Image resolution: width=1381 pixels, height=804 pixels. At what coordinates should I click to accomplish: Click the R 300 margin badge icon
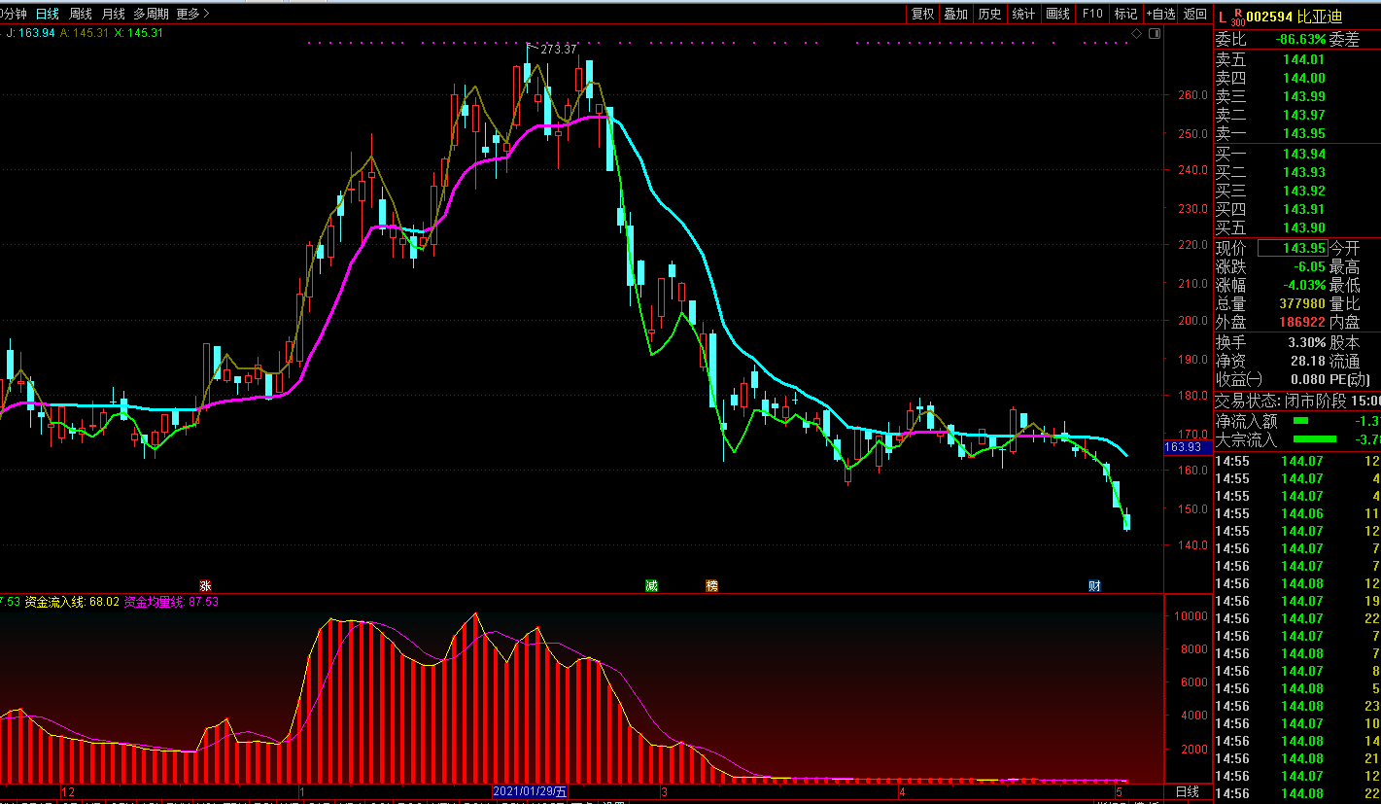(x=1237, y=17)
